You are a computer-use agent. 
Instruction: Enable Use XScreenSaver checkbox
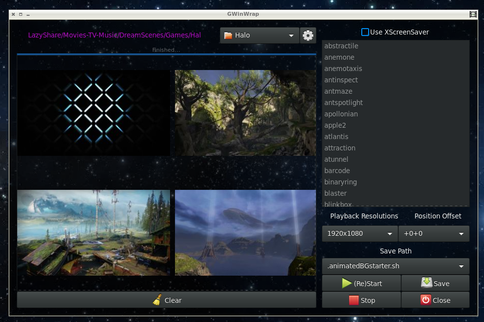pyautogui.click(x=365, y=32)
